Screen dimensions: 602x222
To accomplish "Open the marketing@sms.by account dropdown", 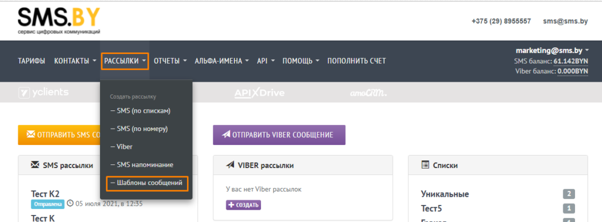I will (x=552, y=51).
